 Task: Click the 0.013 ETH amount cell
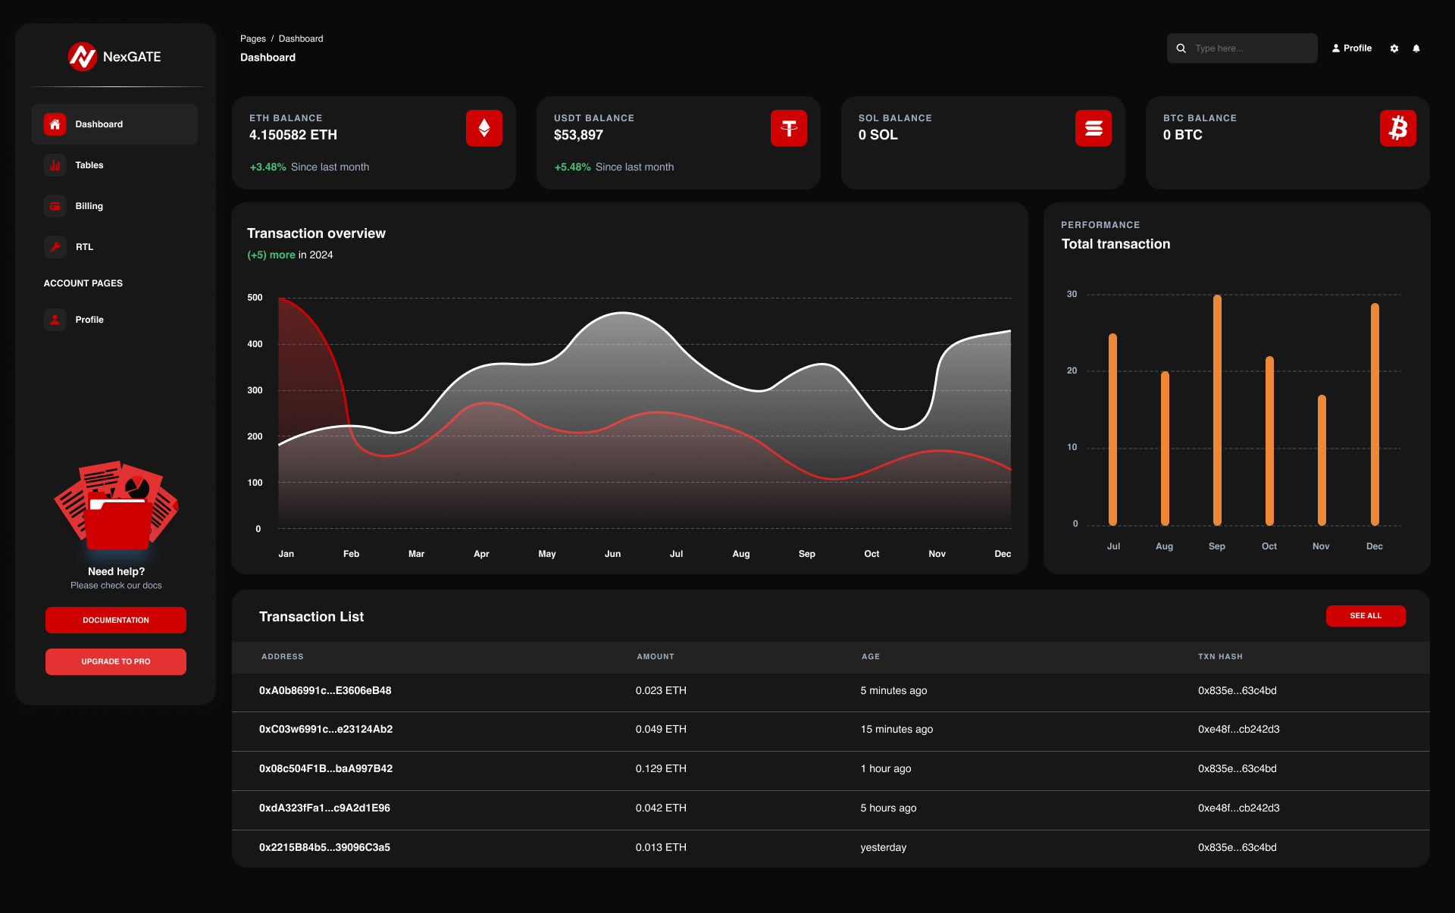pos(661,847)
